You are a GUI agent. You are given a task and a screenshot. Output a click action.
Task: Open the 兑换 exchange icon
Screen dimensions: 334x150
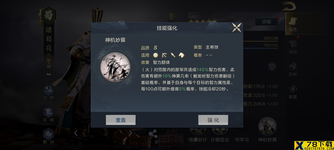48,92
